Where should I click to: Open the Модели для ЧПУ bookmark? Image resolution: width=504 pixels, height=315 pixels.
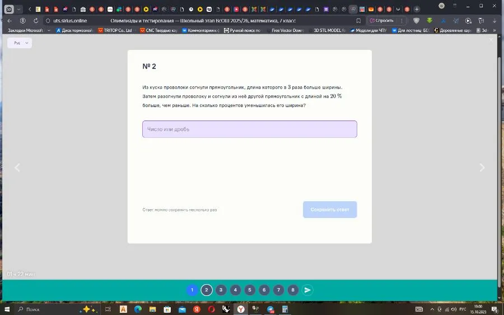coord(368,30)
